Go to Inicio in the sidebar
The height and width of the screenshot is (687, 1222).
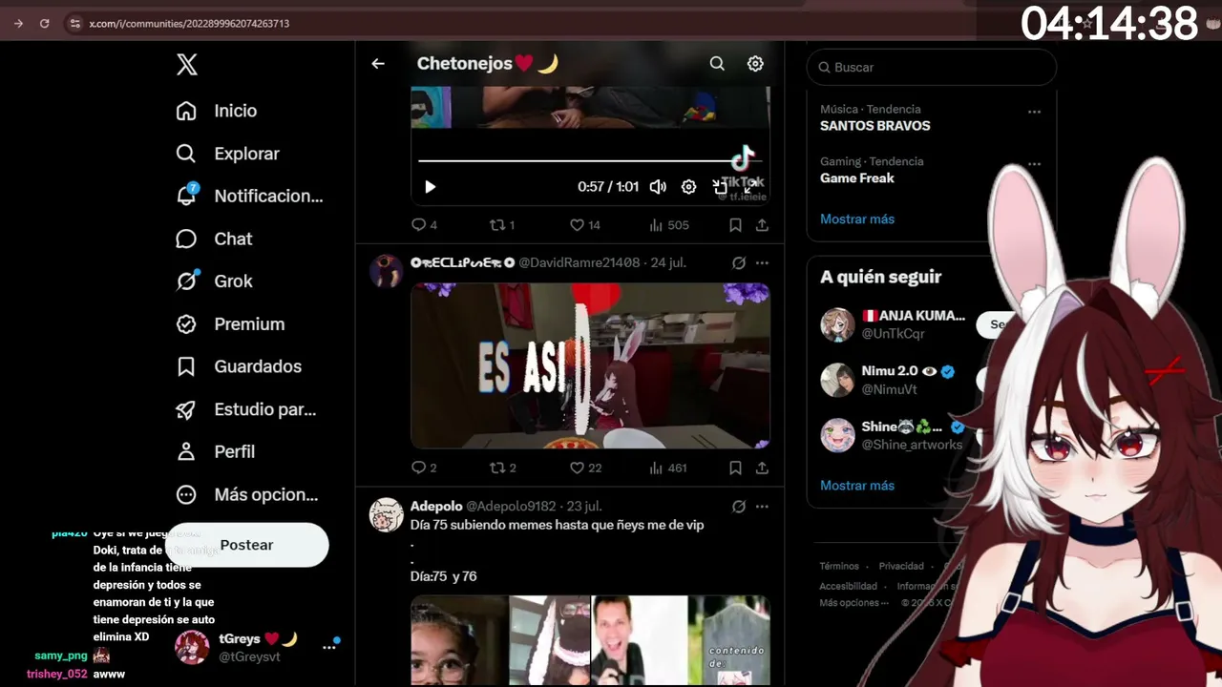point(217,111)
